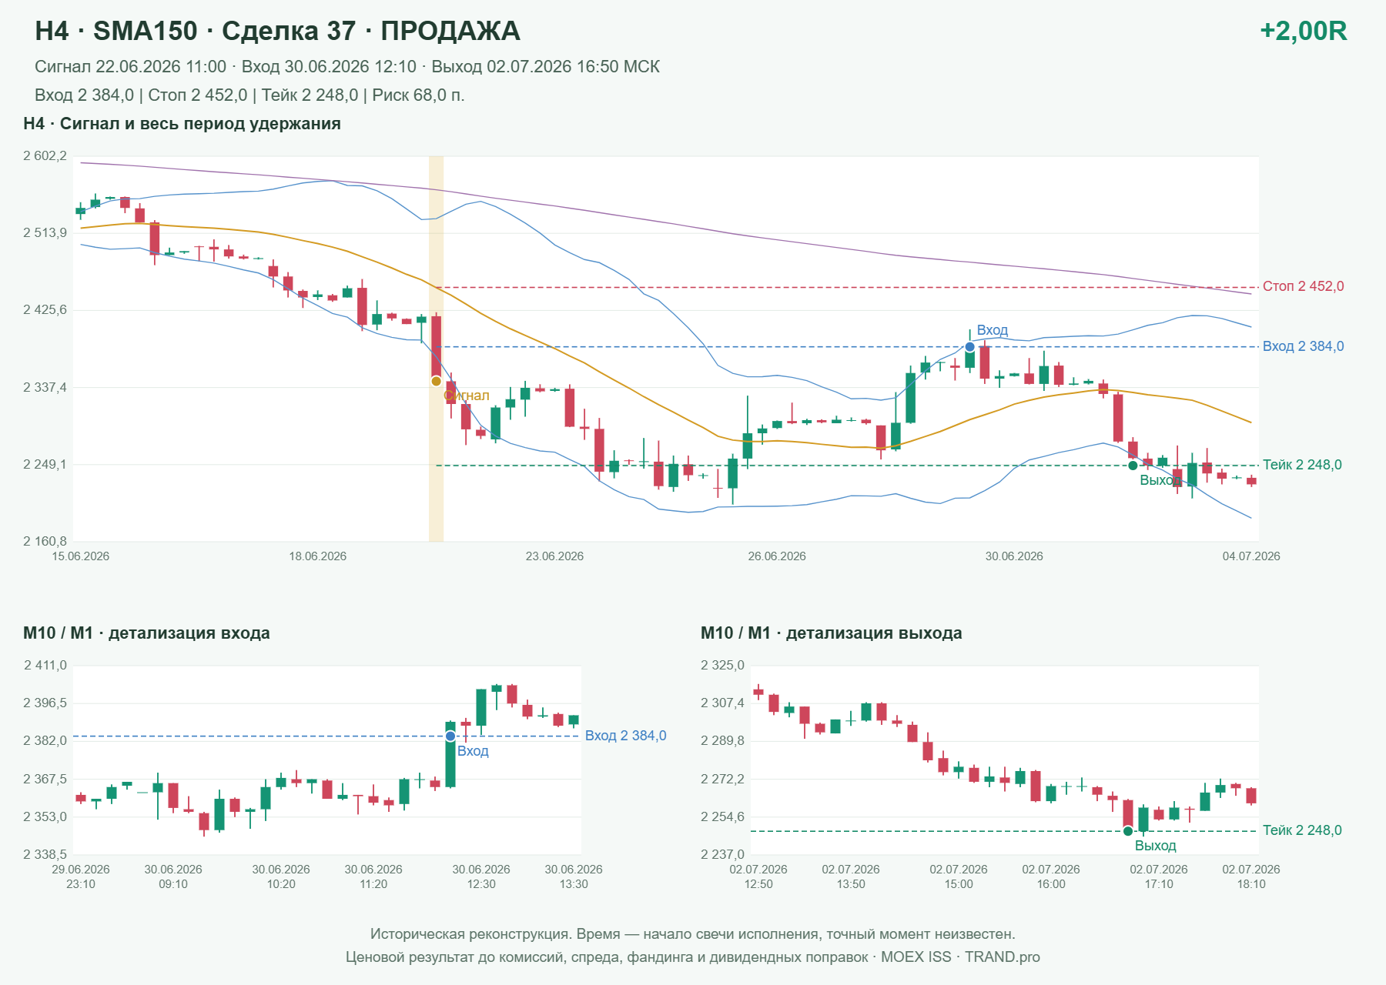Click the green Выход dot on the H4 chart
Viewport: 1386px width, 985px height.
point(1133,466)
